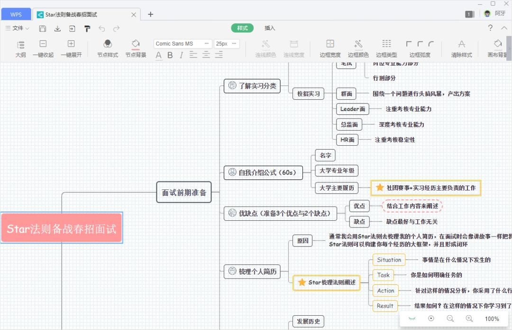Toggle the eye icon in bottom toolbar
The height and width of the screenshot is (330, 512).
click(x=412, y=319)
